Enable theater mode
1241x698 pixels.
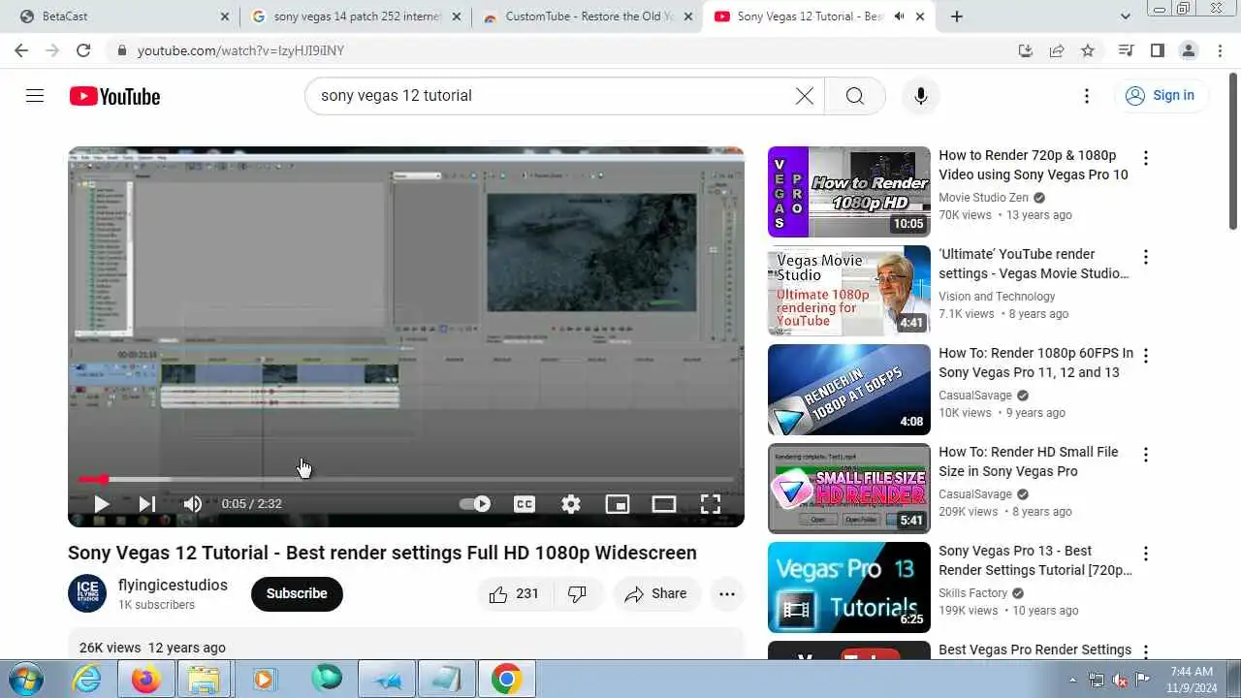pos(664,504)
